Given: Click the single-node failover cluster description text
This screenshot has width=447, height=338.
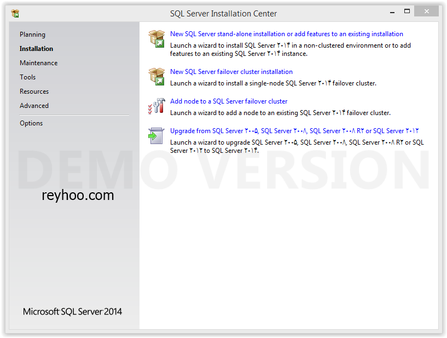Looking at the screenshot, I should [x=273, y=83].
